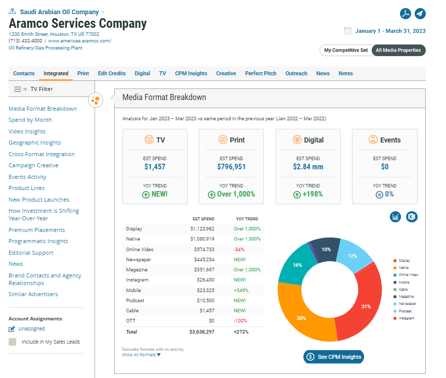This screenshot has height=378, width=446.
Task: Select the Integrated tab
Action: pyautogui.click(x=56, y=73)
